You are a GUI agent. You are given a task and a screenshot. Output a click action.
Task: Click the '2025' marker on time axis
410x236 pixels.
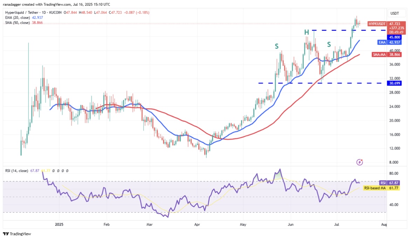tap(59, 224)
